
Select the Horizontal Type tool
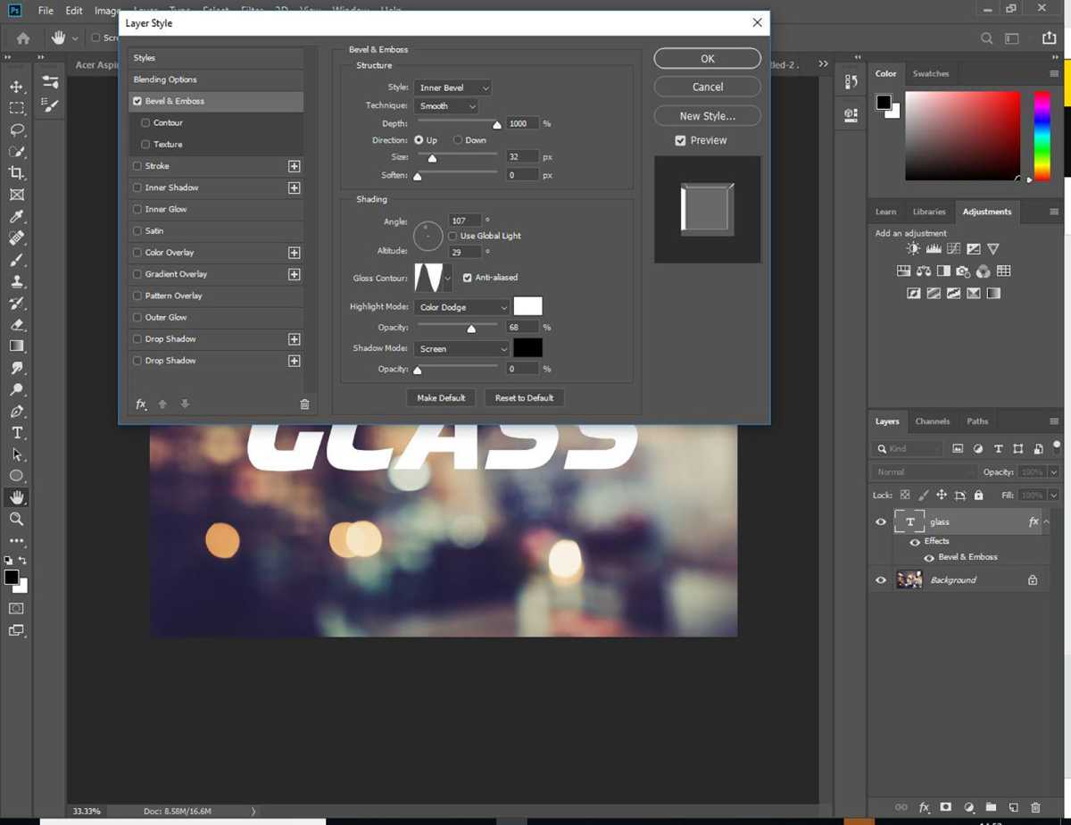(x=16, y=432)
